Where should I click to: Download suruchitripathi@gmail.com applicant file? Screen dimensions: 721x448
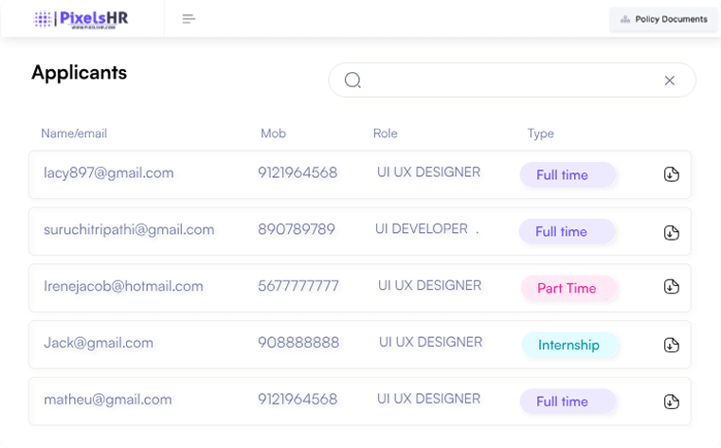tap(671, 232)
